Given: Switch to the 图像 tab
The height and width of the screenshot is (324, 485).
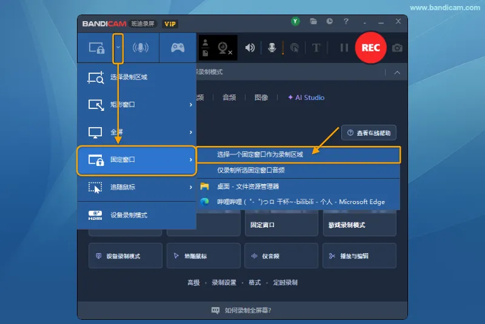Looking at the screenshot, I should coord(261,98).
